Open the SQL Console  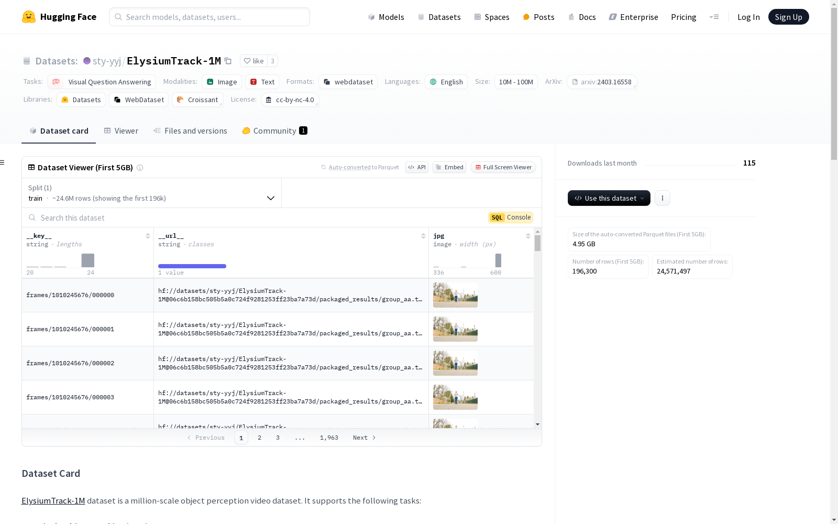pos(511,217)
